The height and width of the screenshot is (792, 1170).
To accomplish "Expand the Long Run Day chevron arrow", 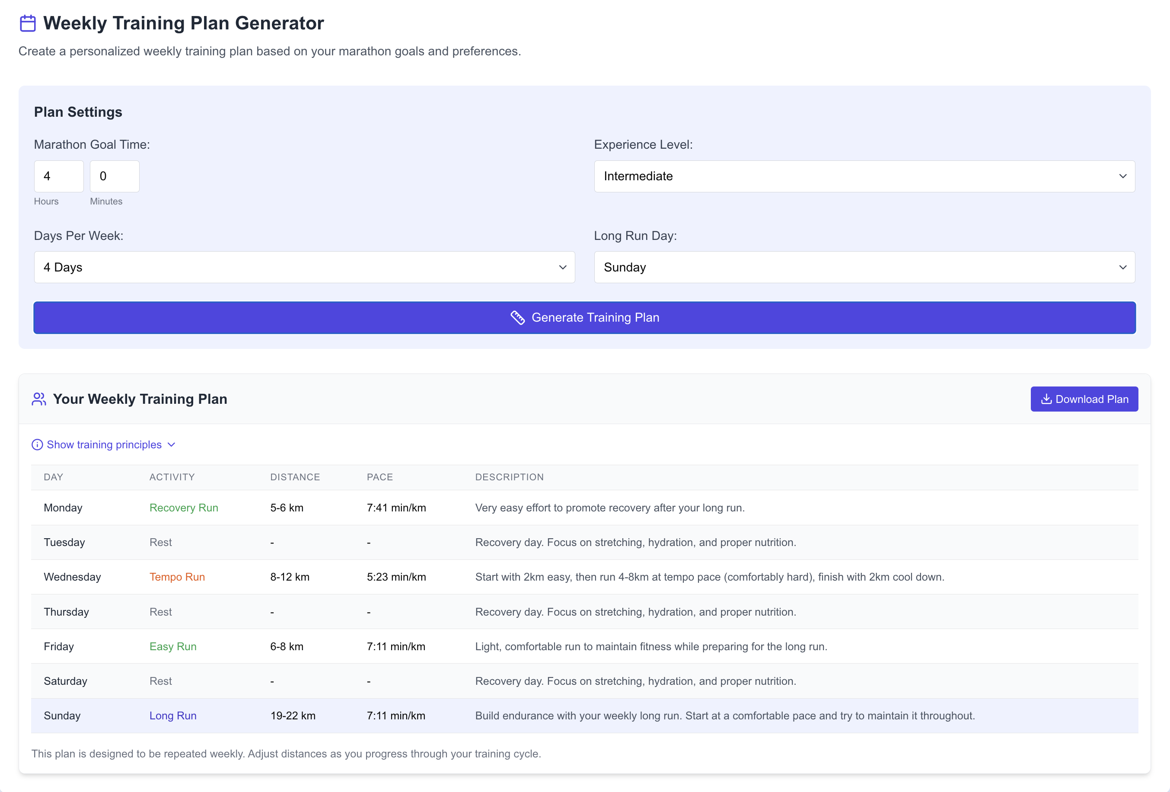I will tap(1123, 267).
